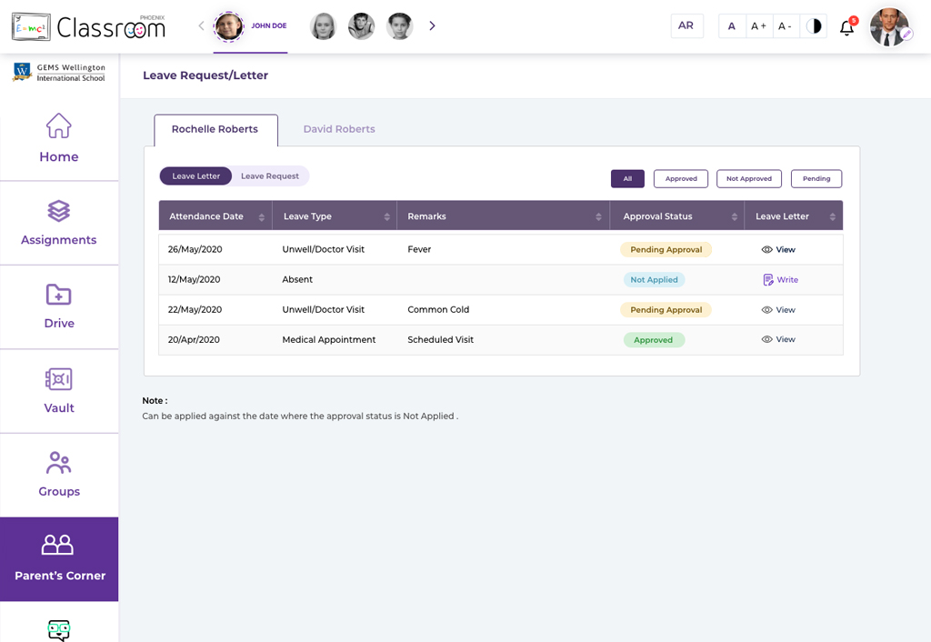Select John Doe's avatar

coord(228,26)
